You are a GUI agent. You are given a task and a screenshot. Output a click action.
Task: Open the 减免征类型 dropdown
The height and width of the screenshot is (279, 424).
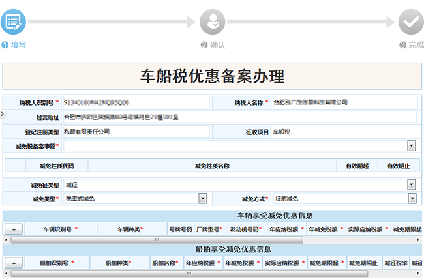(412, 185)
